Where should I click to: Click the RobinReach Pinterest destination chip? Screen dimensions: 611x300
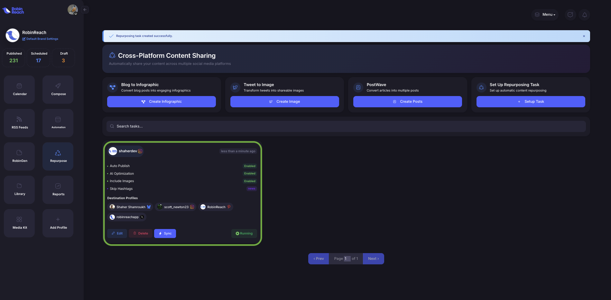pyautogui.click(x=216, y=207)
